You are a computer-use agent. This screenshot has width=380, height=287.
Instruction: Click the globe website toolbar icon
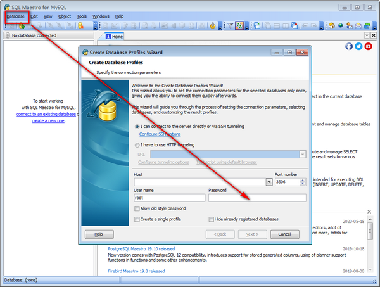(341, 25)
